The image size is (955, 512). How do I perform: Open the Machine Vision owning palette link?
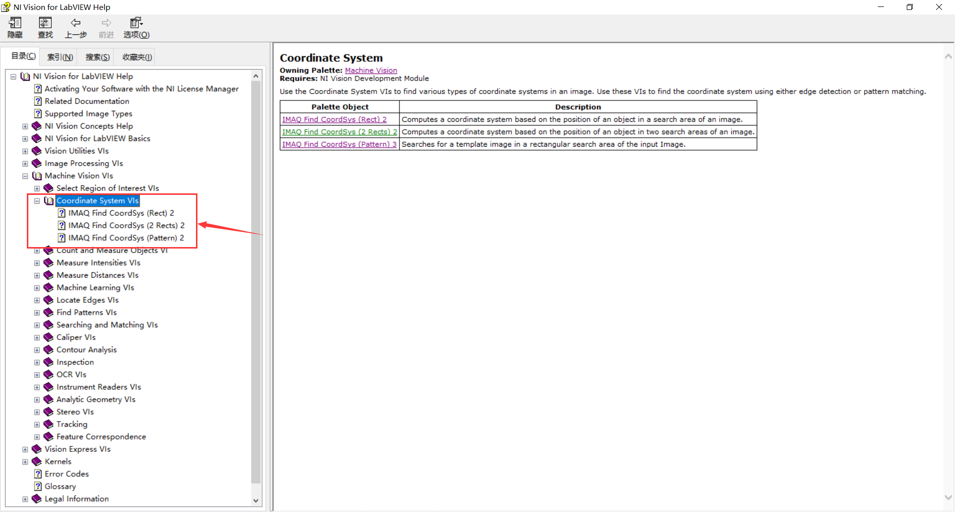371,71
